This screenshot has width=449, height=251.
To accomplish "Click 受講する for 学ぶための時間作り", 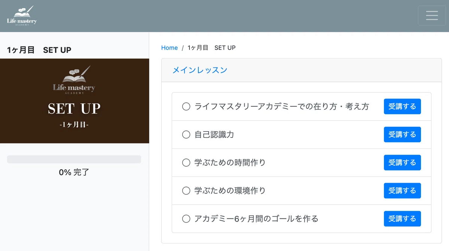I will [402, 163].
